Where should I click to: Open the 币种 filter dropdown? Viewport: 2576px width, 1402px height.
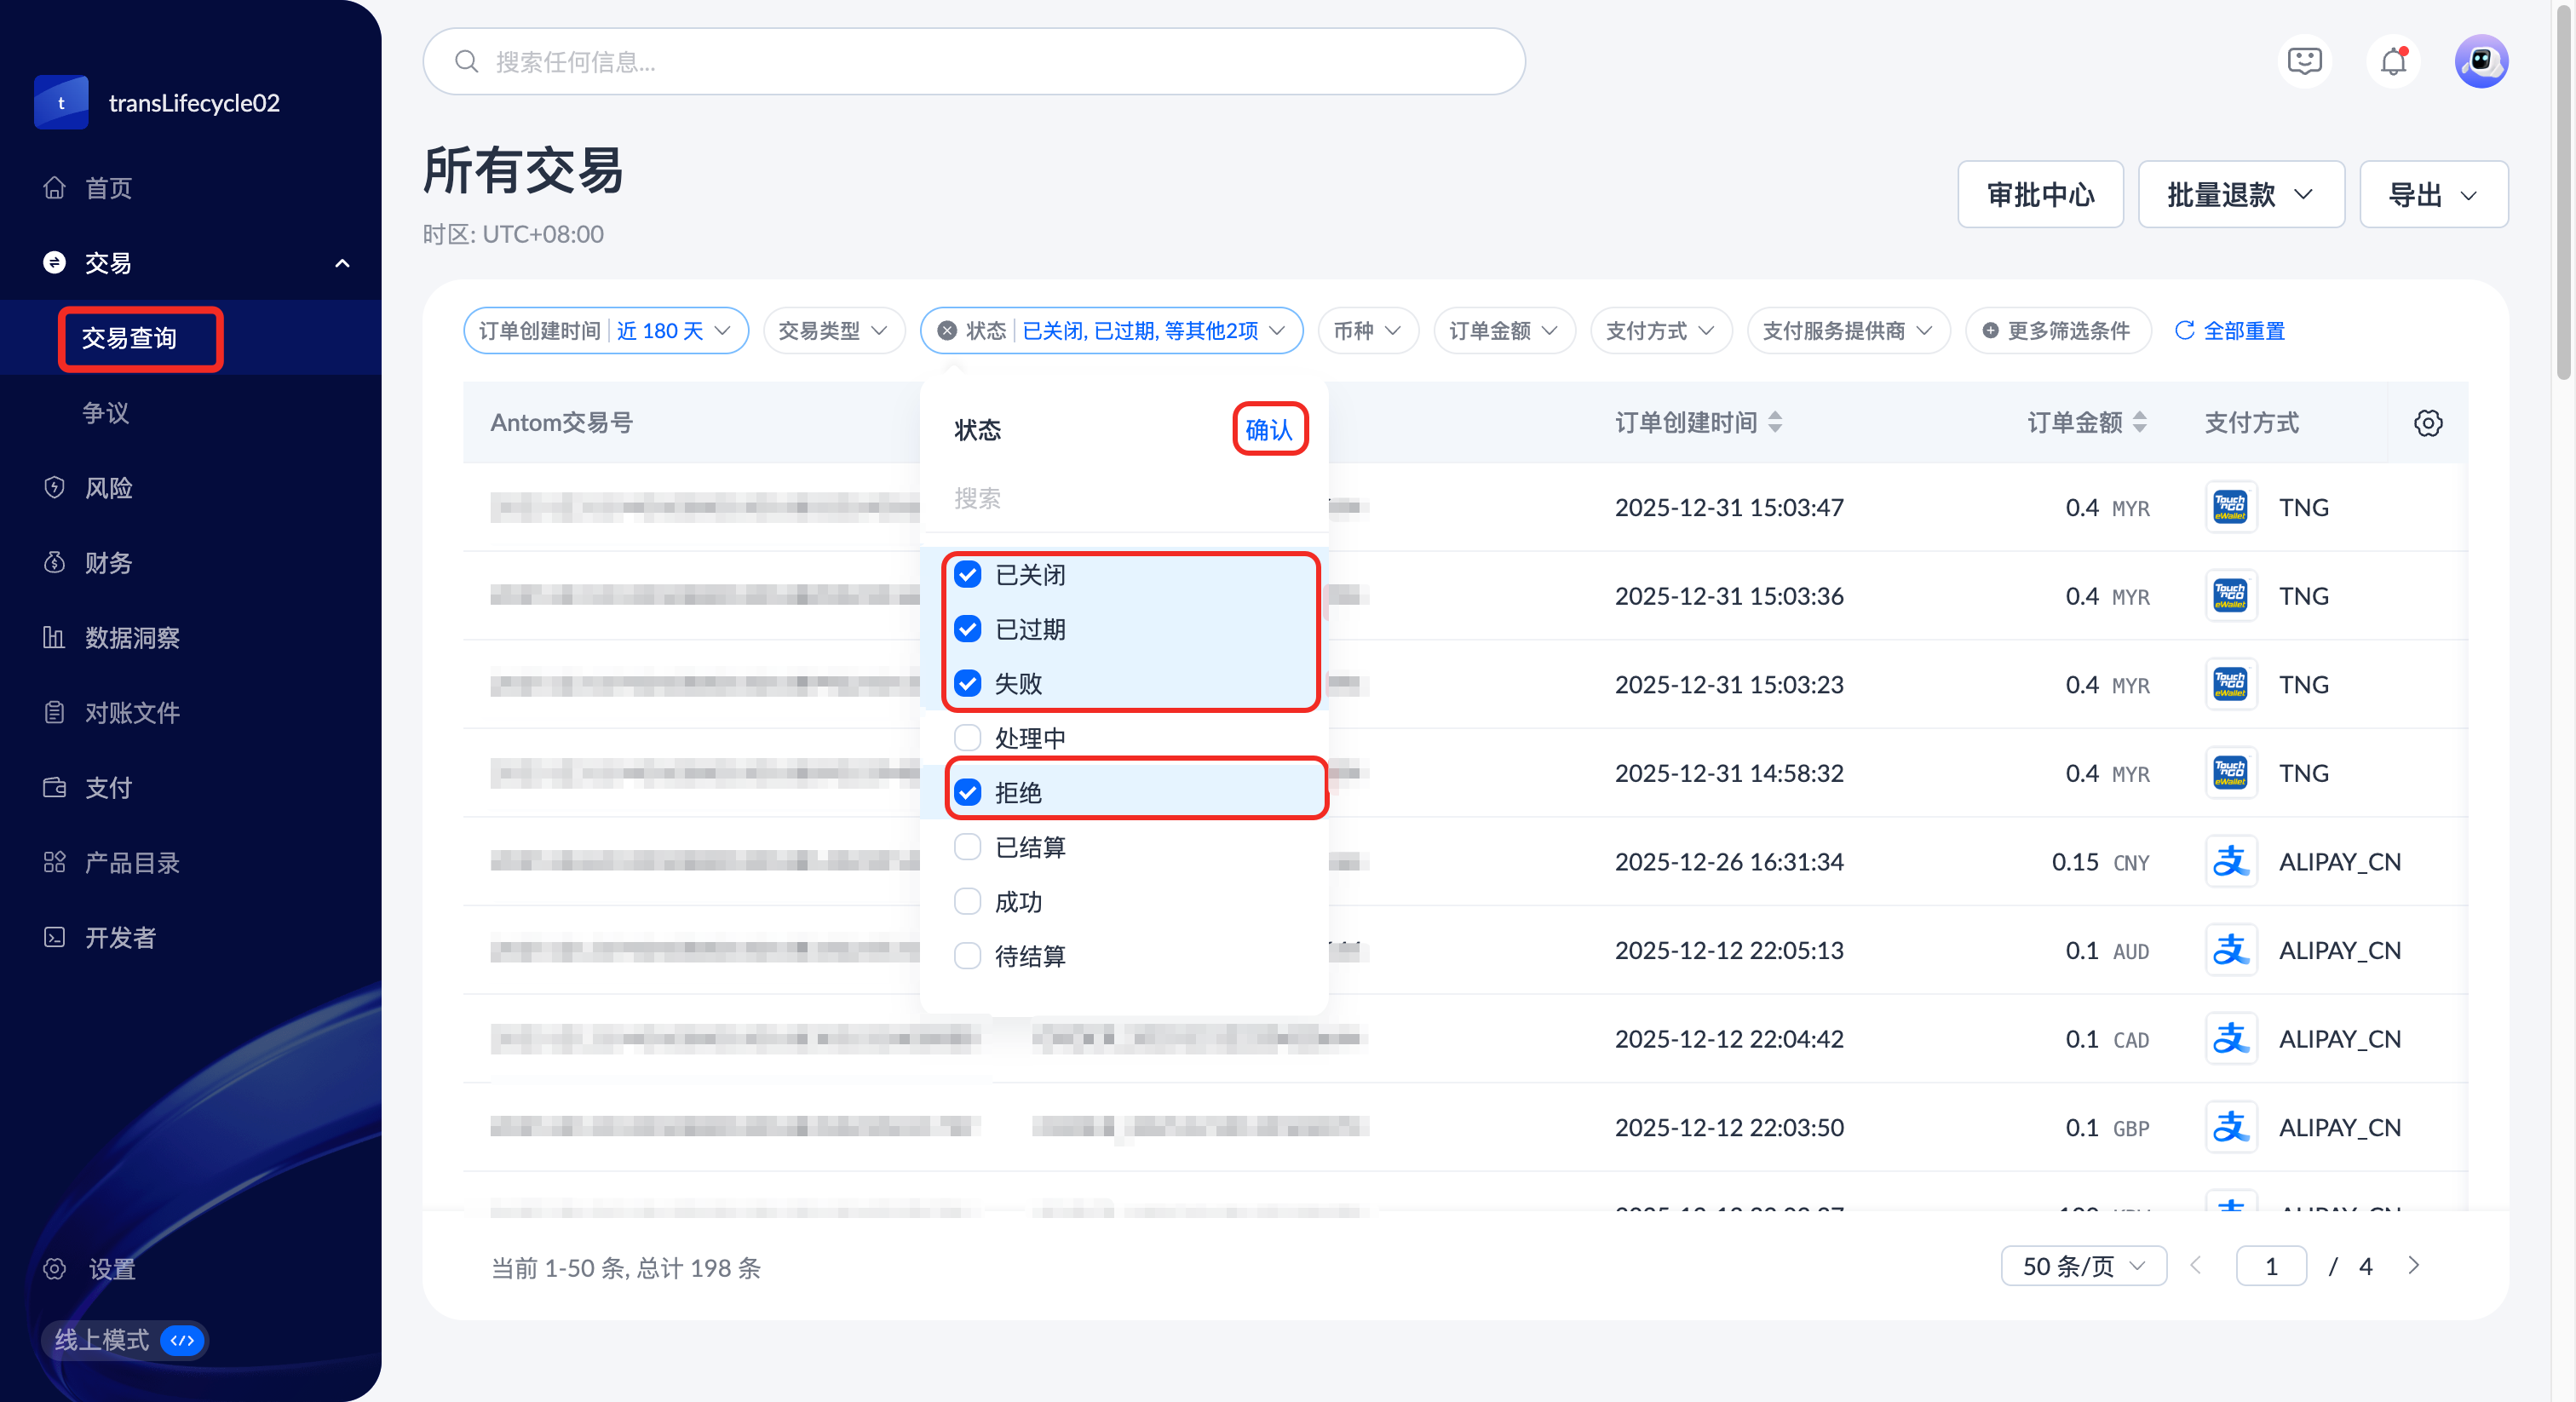[1367, 331]
